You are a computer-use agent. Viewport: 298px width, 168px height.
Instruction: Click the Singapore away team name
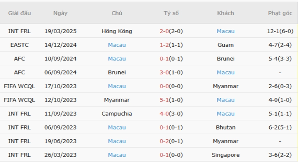225,155
